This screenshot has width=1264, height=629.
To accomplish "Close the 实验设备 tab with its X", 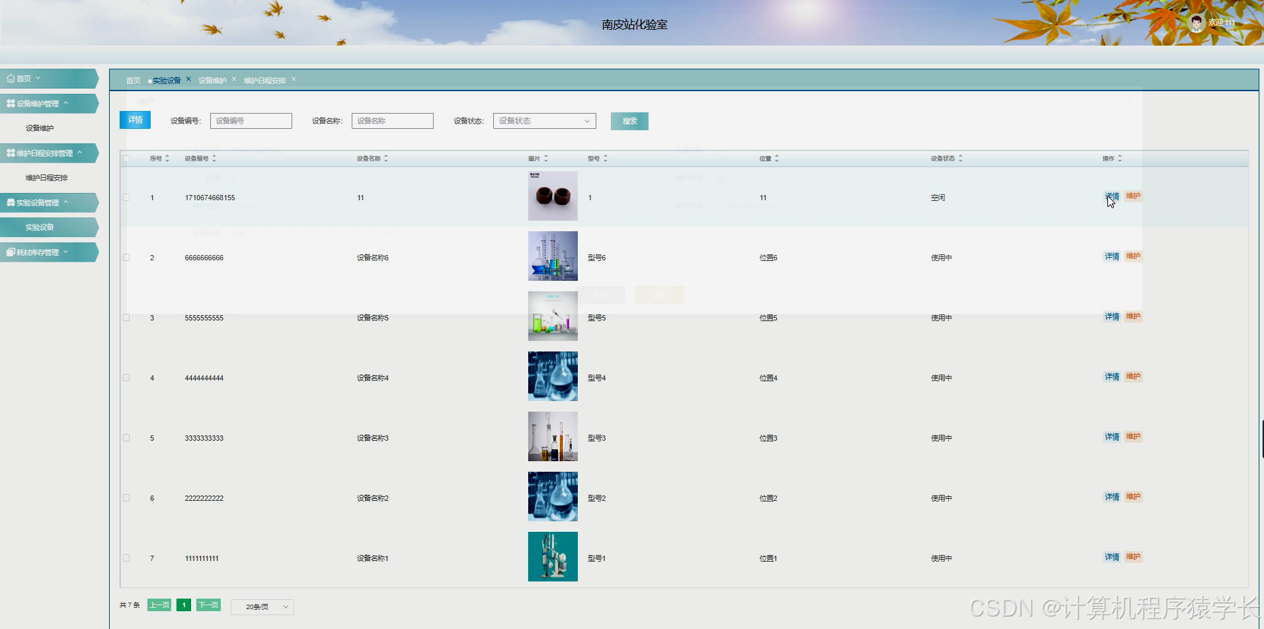I will click(x=188, y=79).
